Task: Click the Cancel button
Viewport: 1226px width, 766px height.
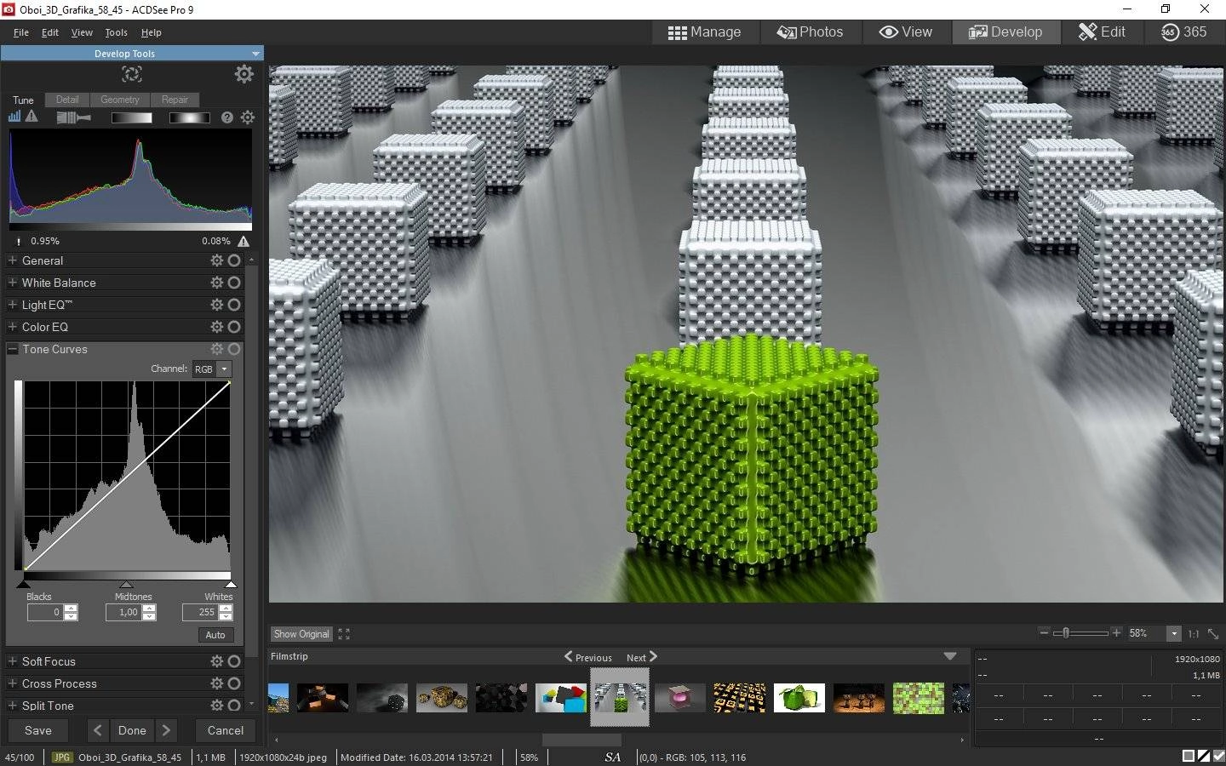Action: click(226, 730)
